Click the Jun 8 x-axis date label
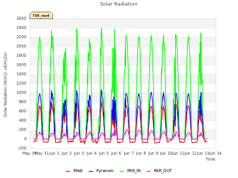 click(x=141, y=153)
